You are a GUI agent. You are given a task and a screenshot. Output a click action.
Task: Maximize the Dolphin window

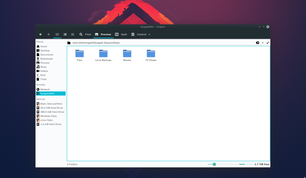(264, 27)
